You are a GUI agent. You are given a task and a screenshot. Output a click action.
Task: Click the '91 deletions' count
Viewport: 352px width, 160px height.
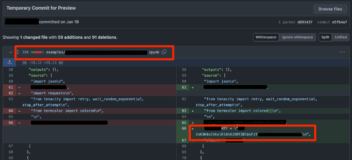[104, 37]
